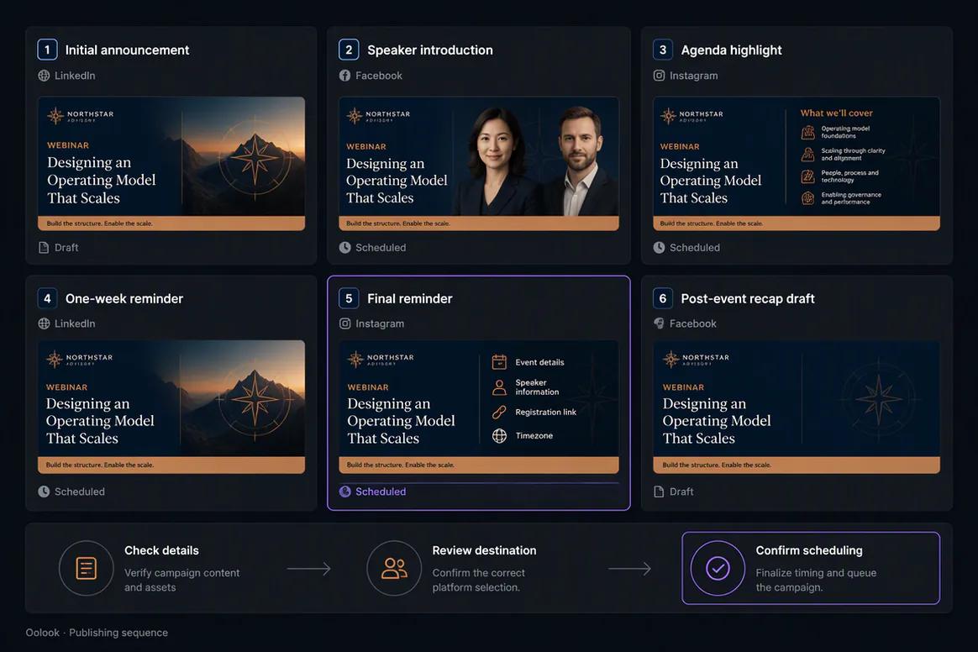Click Finalize timing and queue the campaign text
The height and width of the screenshot is (652, 978).
816,580
